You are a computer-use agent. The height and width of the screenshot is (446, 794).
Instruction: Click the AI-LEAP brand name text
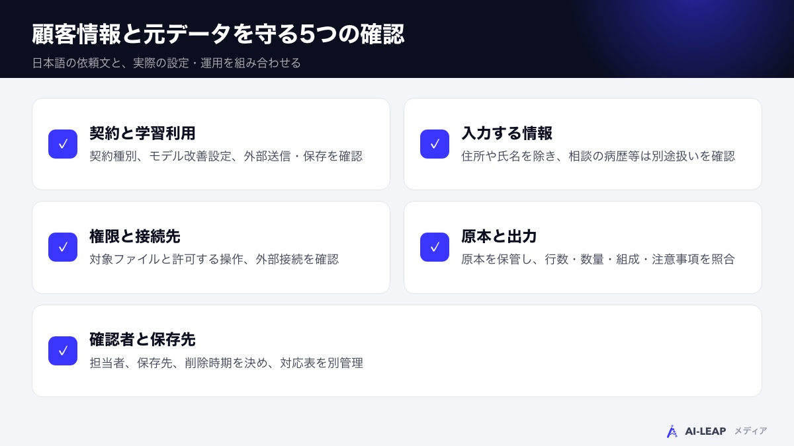705,431
